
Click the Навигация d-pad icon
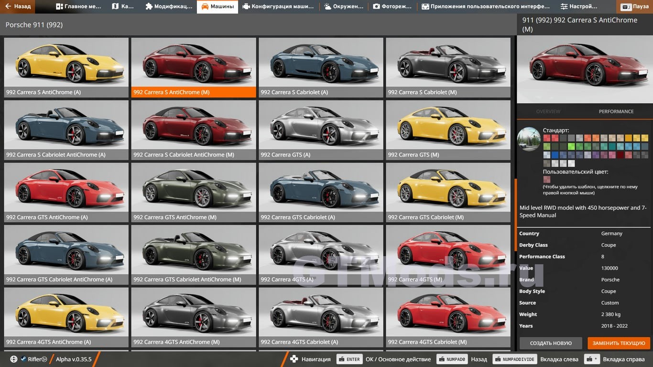tap(294, 359)
